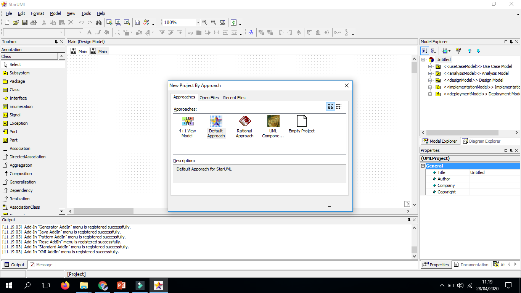Choose the Empty Project icon

coord(302,124)
